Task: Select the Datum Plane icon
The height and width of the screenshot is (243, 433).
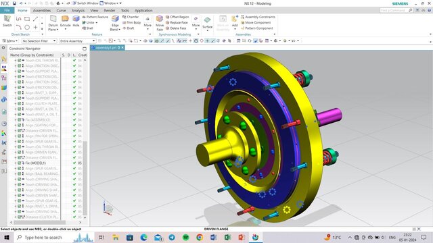Action: pos(53,19)
